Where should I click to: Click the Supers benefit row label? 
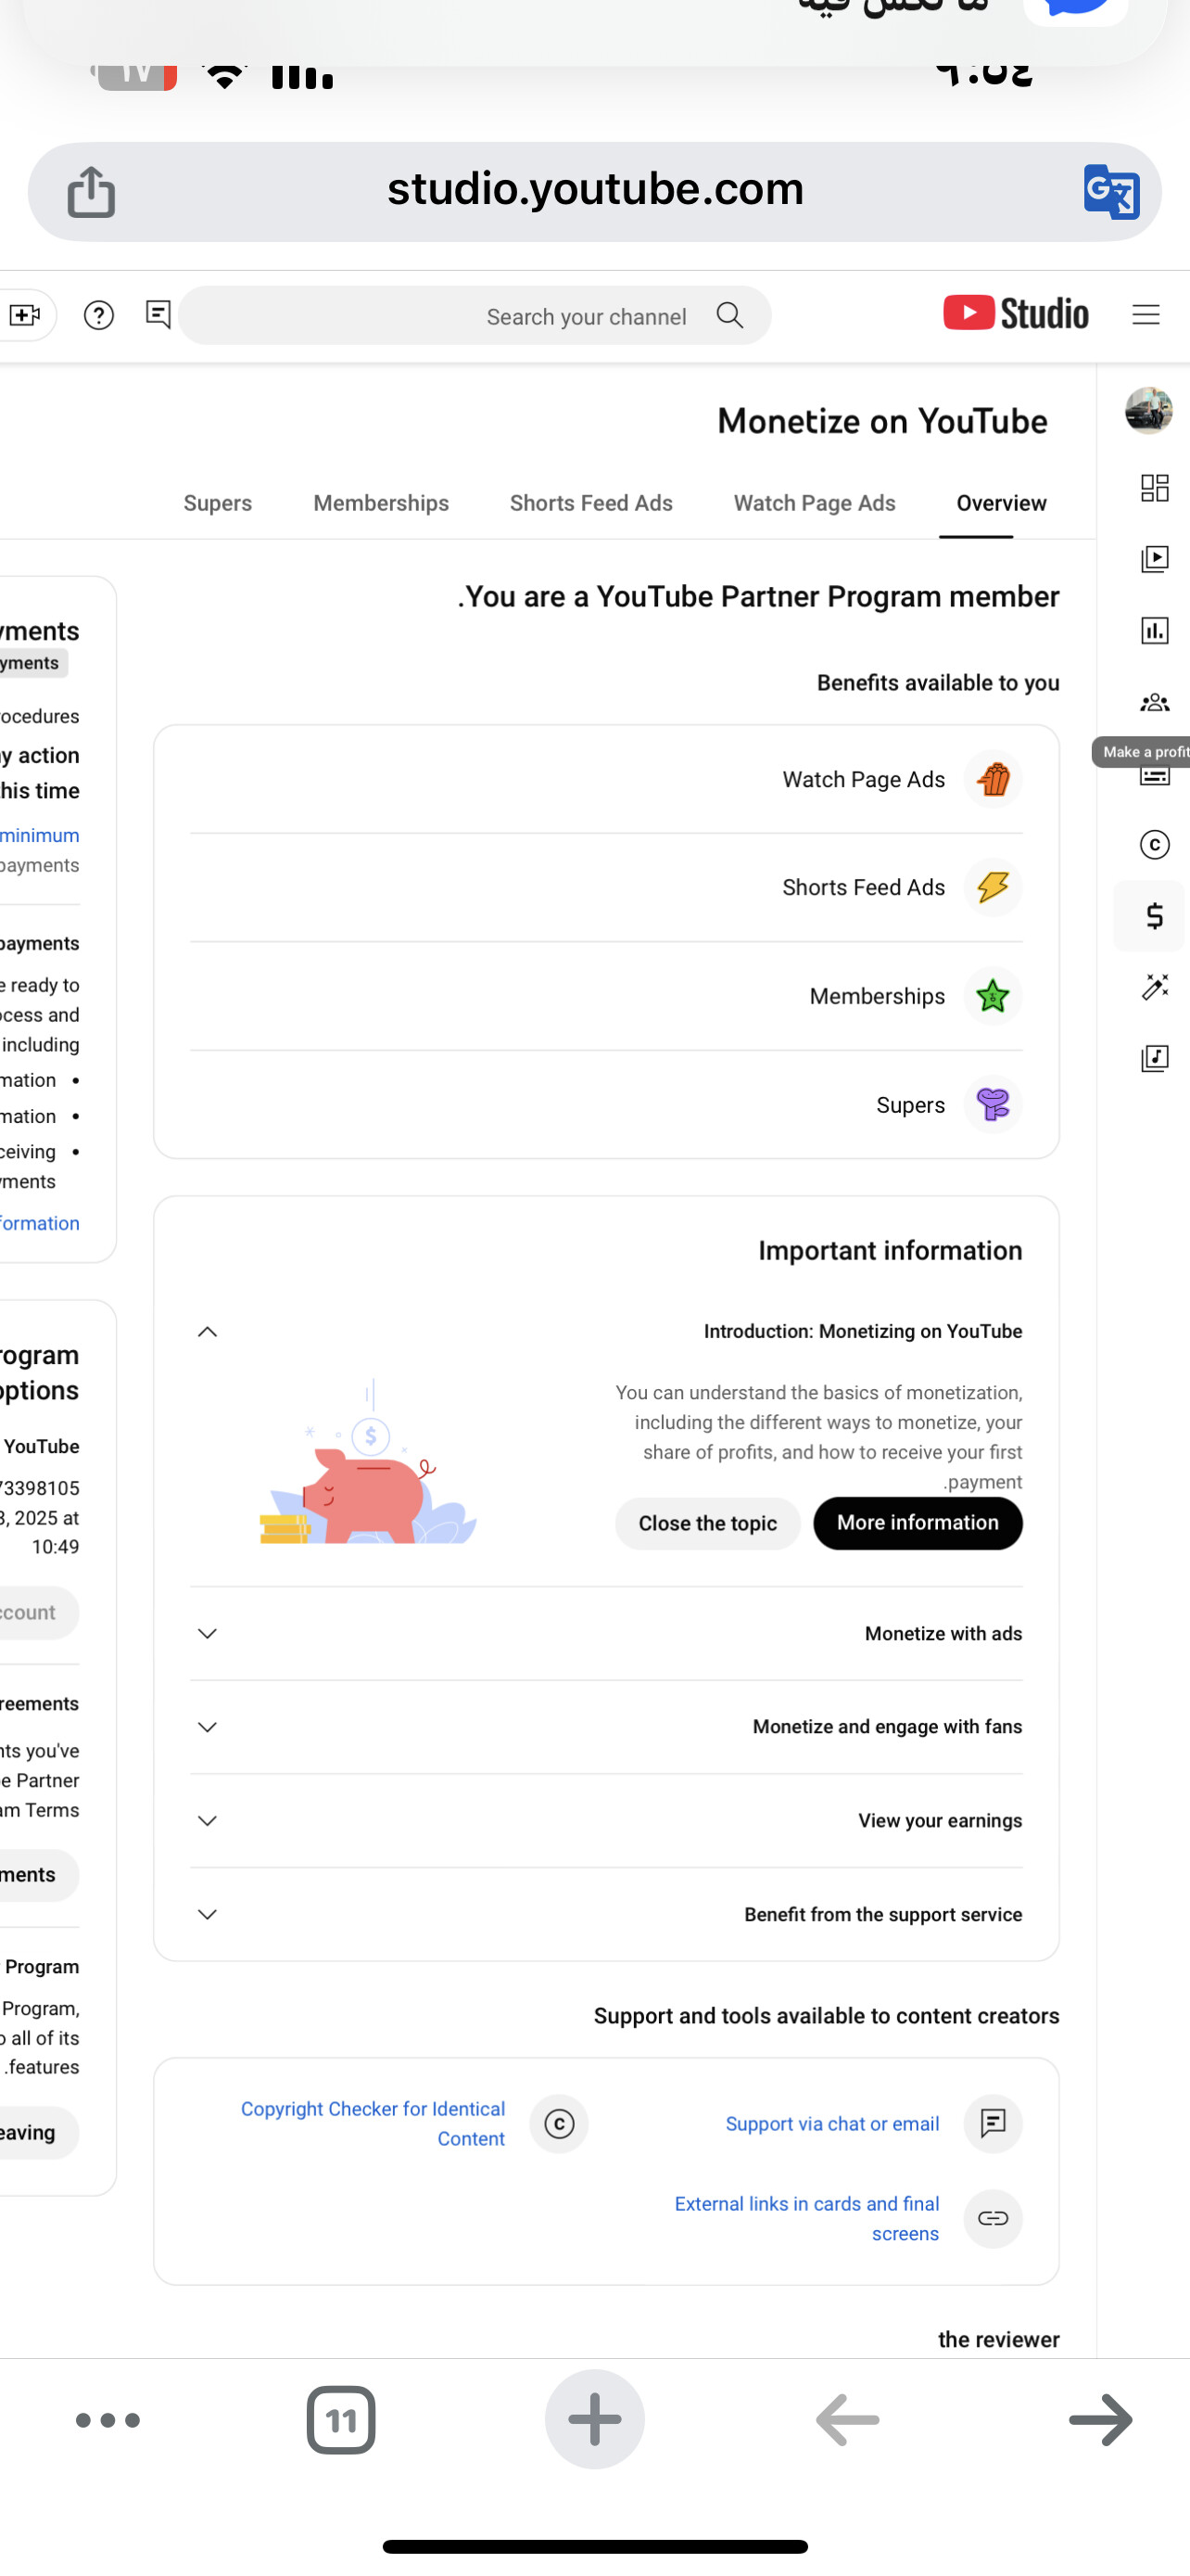point(910,1104)
